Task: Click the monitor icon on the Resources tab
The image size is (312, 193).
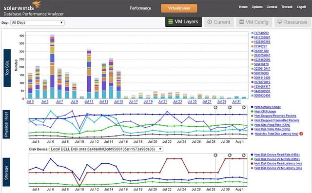Action: click(279, 22)
